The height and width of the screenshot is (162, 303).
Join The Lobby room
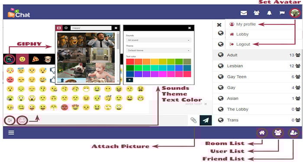tap(257, 109)
